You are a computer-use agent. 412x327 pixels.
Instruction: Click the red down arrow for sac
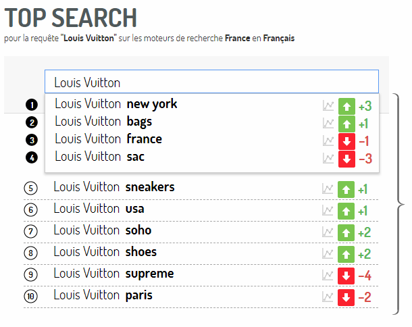pos(346,159)
